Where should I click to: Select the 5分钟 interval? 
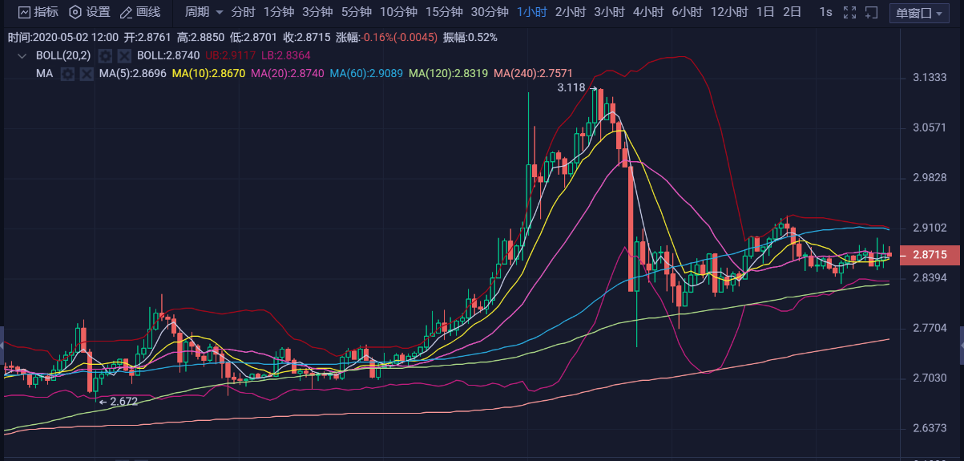(x=356, y=12)
